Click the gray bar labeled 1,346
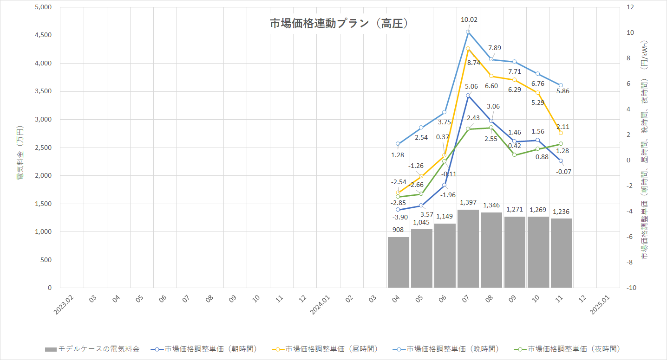 point(491,250)
